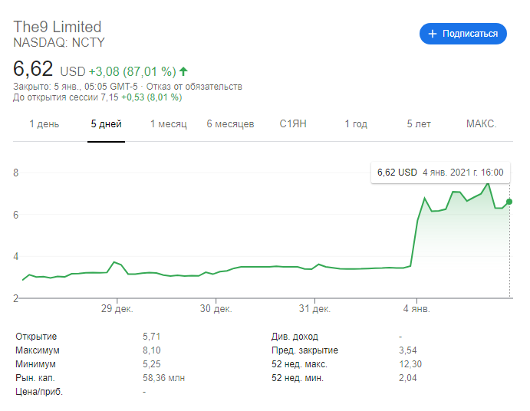Viewport: 530px width, 411px height.
Task: Click the Закрыто: 5 янв., 05:05 GMT-5 text
Action: click(75, 87)
